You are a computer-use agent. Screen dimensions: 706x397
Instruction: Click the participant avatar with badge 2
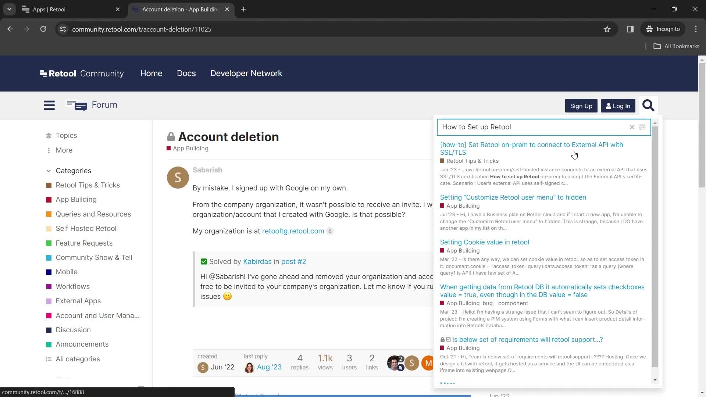point(395,363)
